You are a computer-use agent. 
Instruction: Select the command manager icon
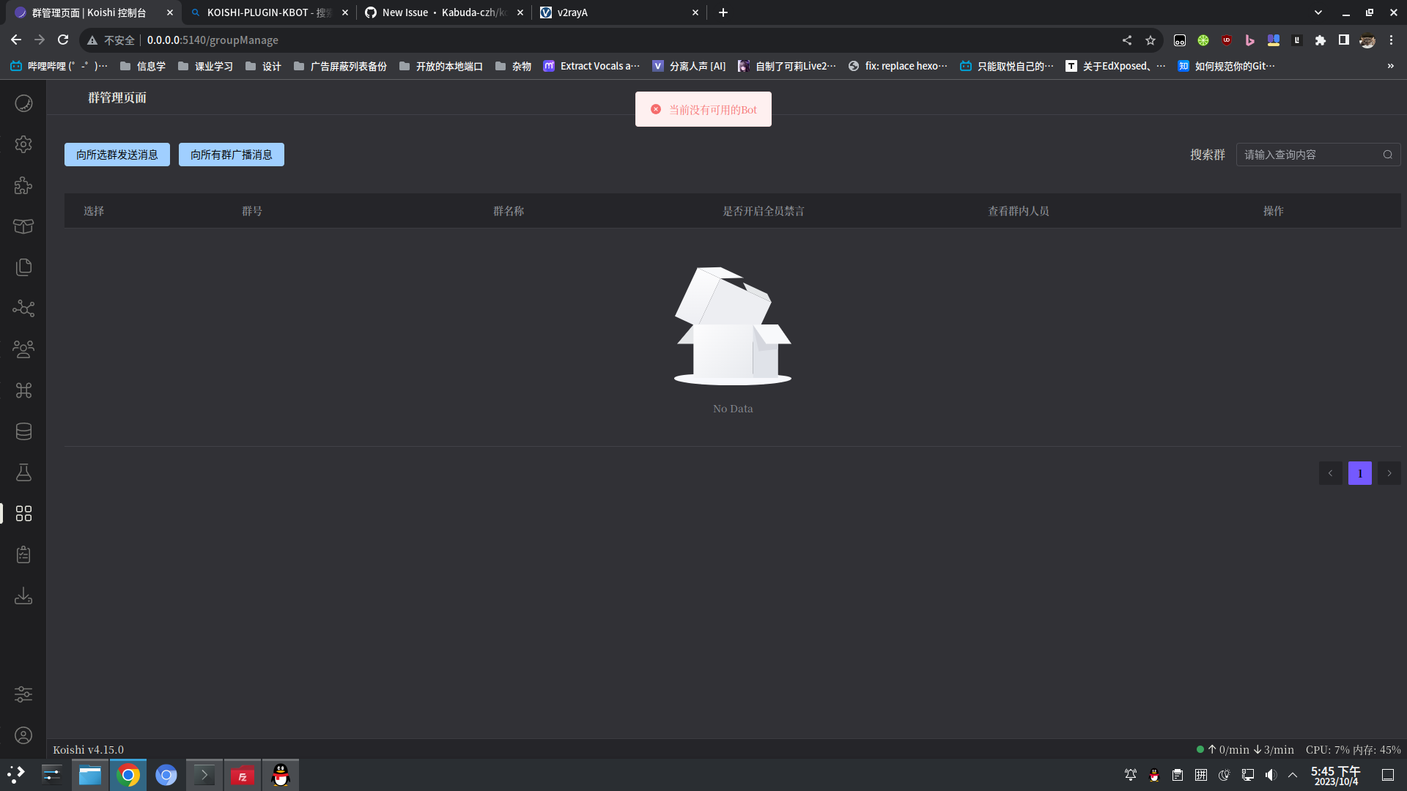(x=23, y=390)
